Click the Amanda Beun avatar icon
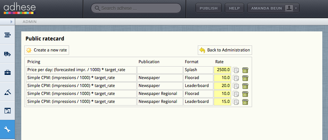The width and height of the screenshot is (328, 140). pyautogui.click(x=289, y=8)
